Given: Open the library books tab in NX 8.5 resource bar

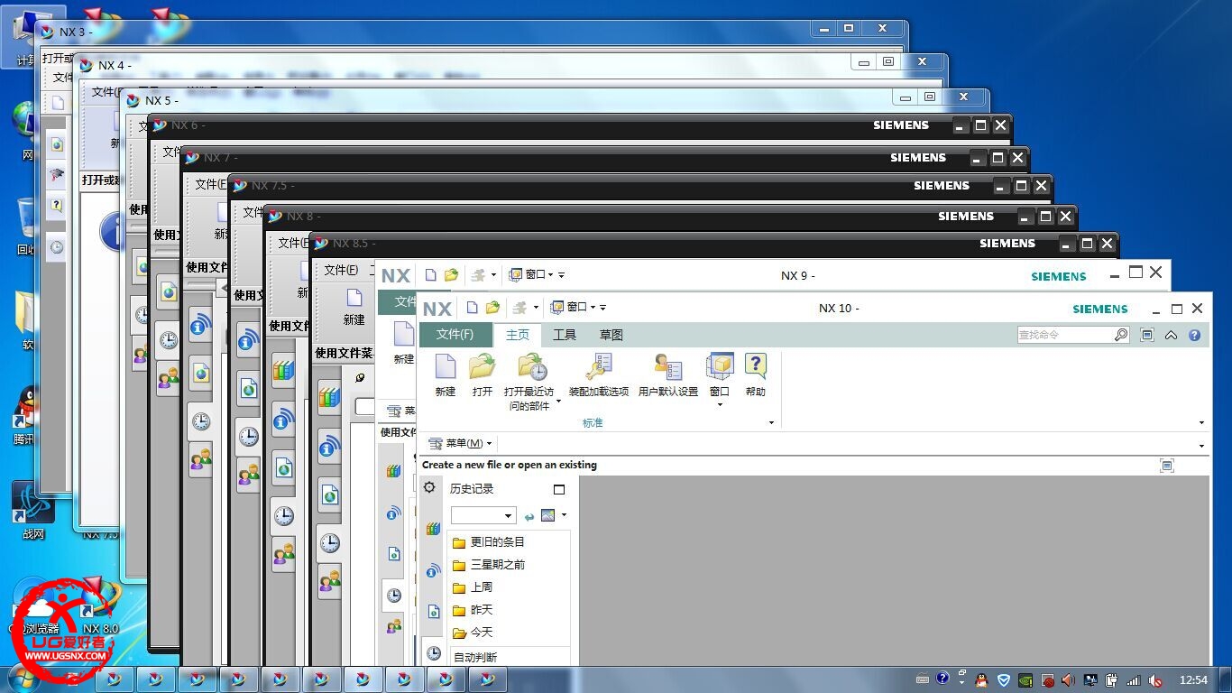Looking at the screenshot, I should click(329, 397).
